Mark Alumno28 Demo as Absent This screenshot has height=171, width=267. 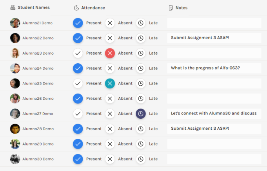click(110, 129)
